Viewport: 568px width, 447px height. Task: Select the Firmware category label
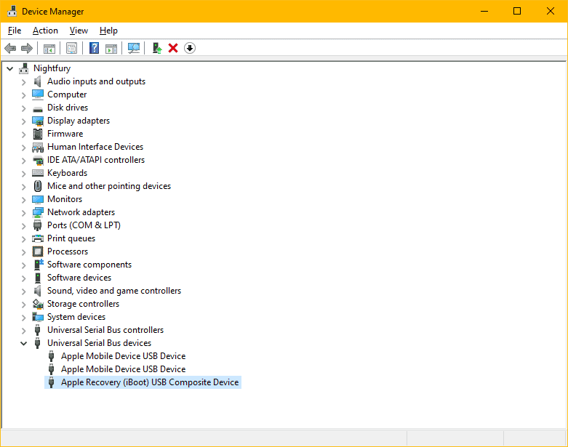[x=65, y=134]
